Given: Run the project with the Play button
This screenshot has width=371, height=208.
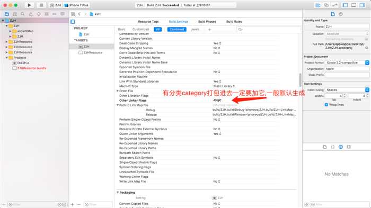Looking at the screenshot, I should click(29, 5).
